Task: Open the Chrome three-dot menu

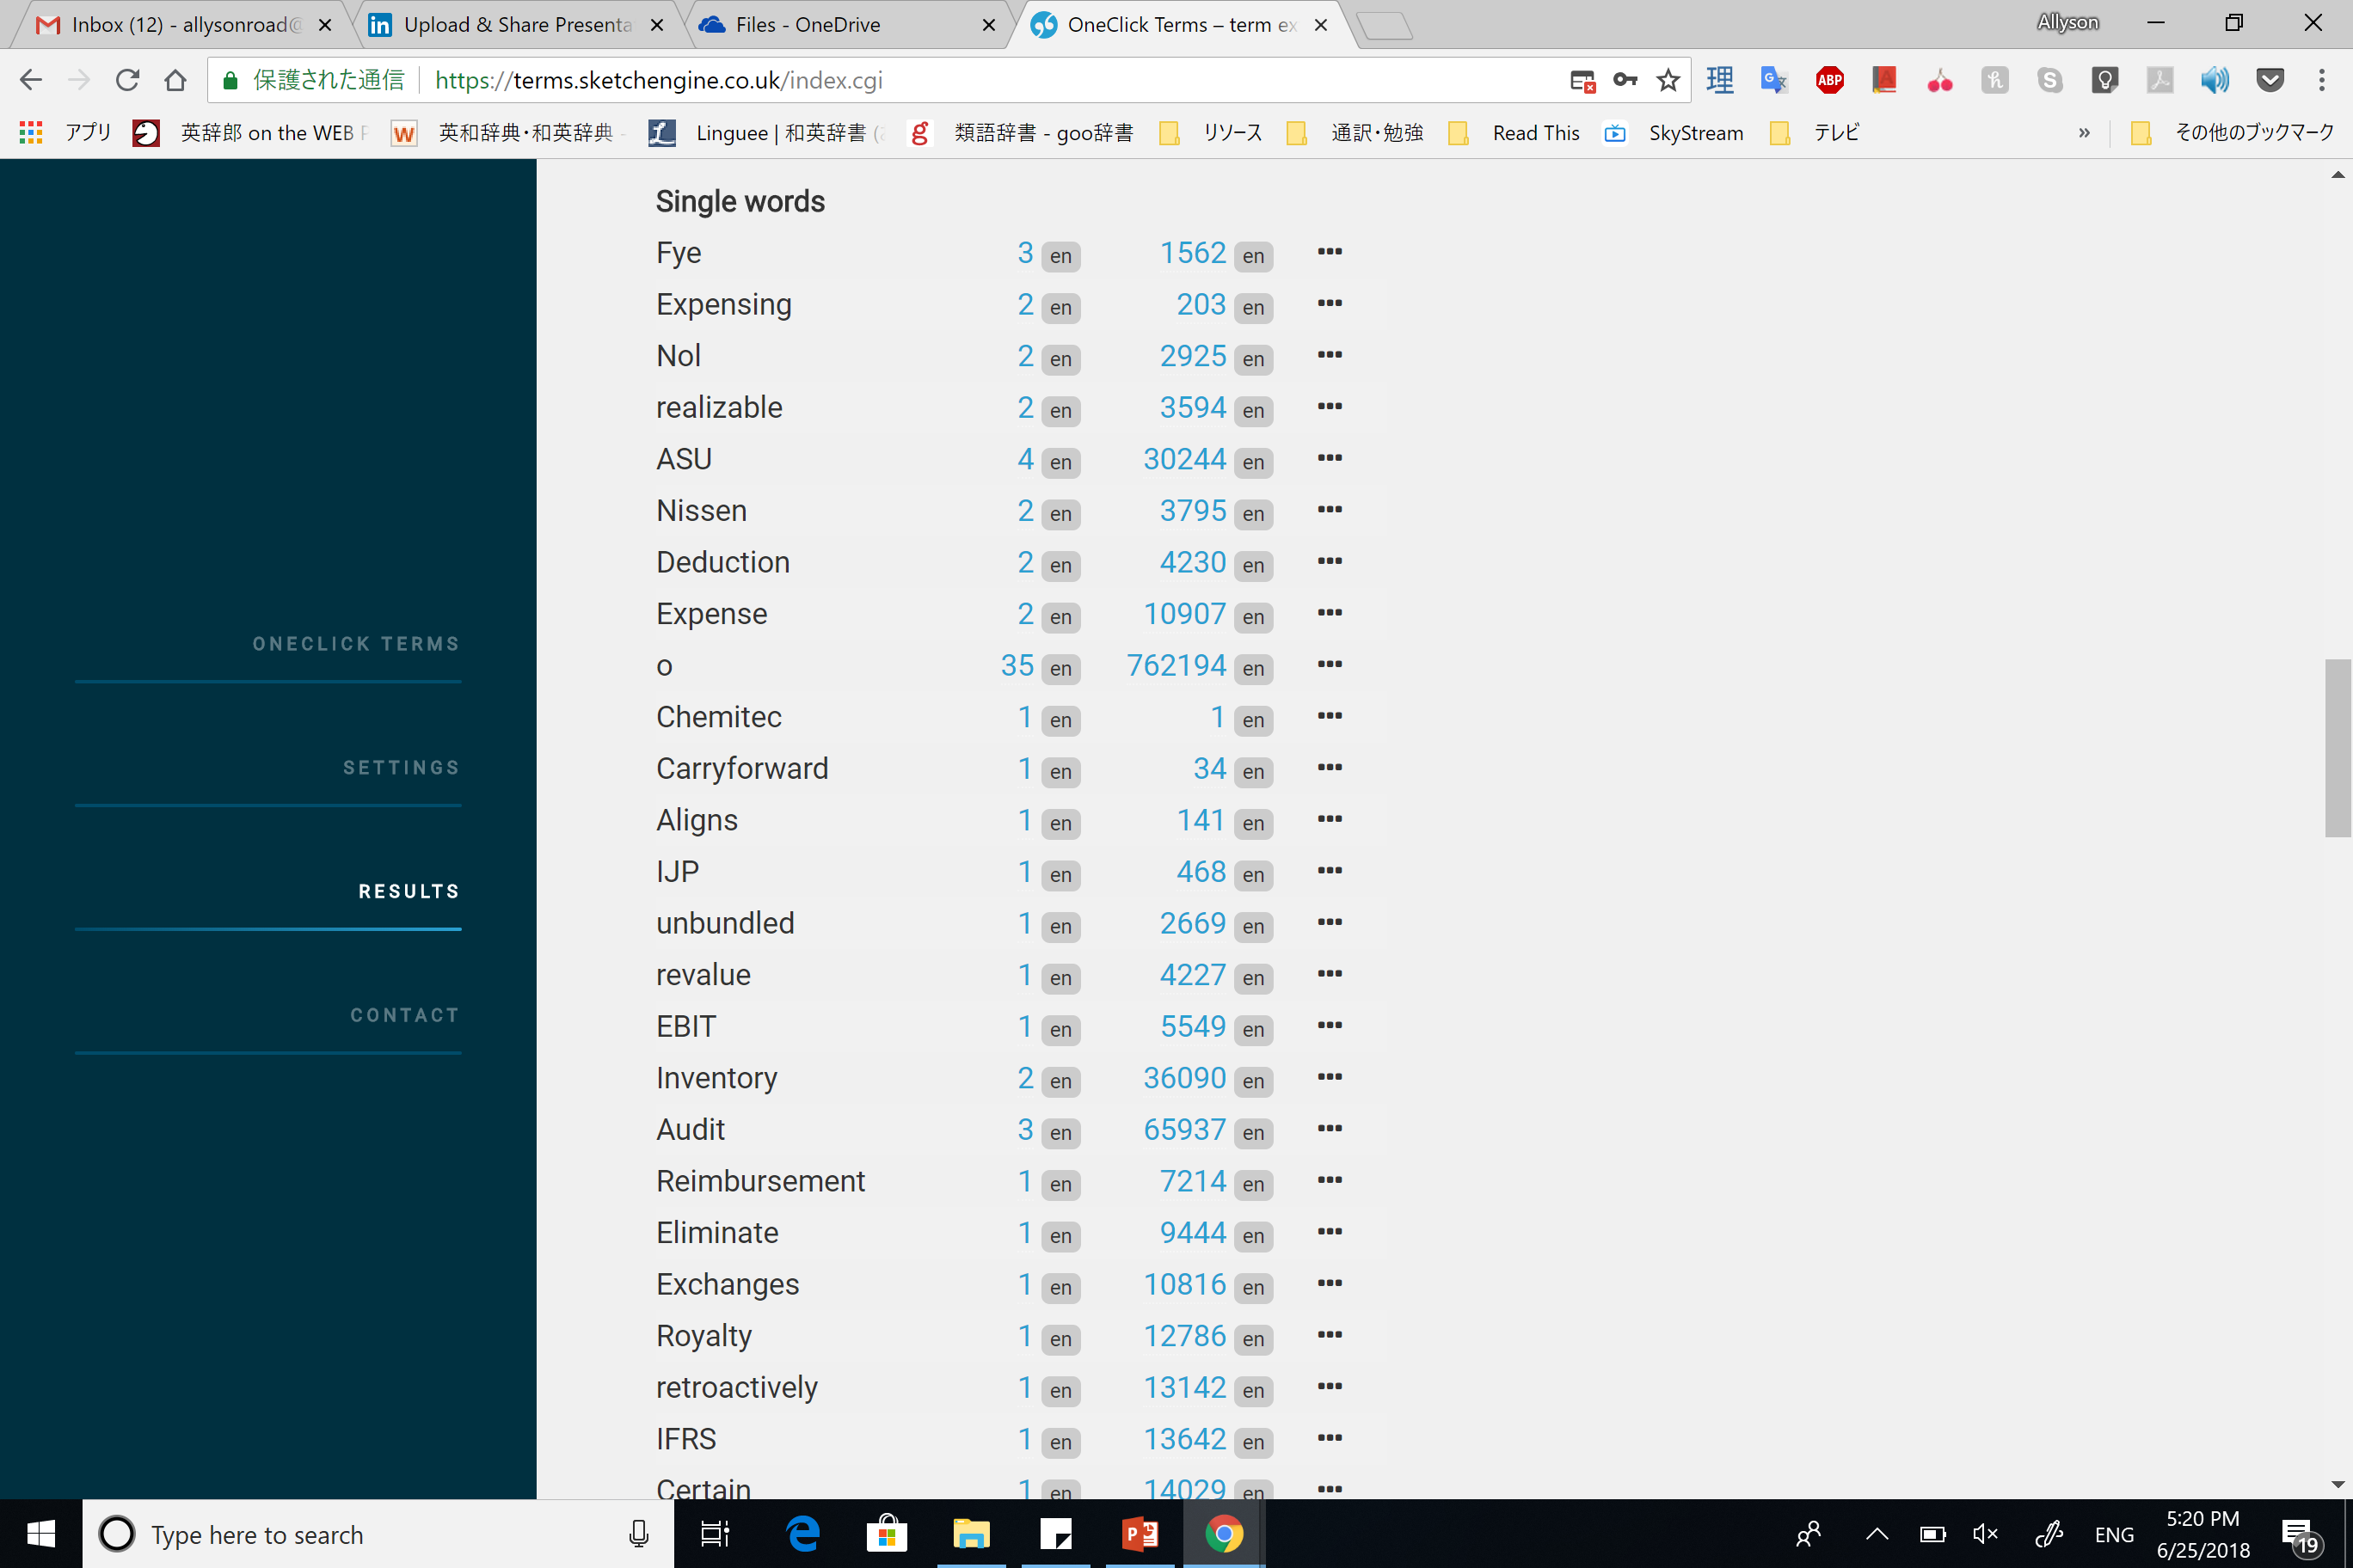Action: [2322, 80]
